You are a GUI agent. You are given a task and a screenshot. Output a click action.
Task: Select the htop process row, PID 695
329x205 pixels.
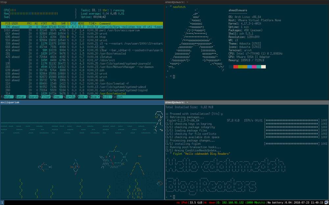pos(82,37)
